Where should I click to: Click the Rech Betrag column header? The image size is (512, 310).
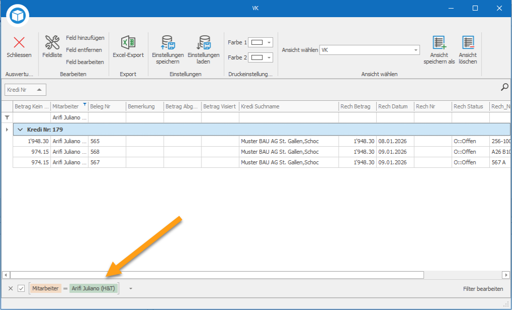357,106
